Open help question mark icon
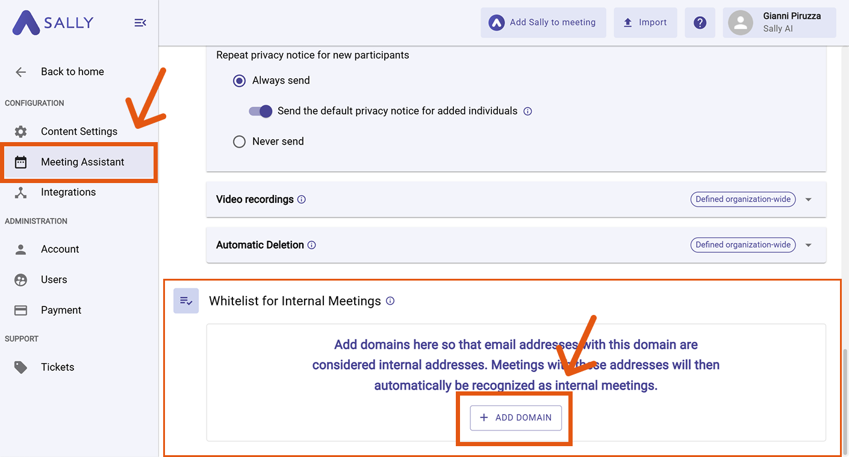 coord(699,23)
